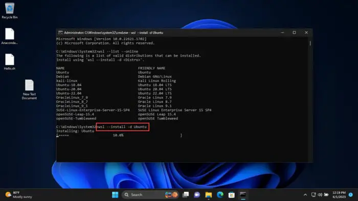This screenshot has height=201, width=358.
Task: Click the 'Oracle Linux 9.1' friendly name
Action: point(154,106)
